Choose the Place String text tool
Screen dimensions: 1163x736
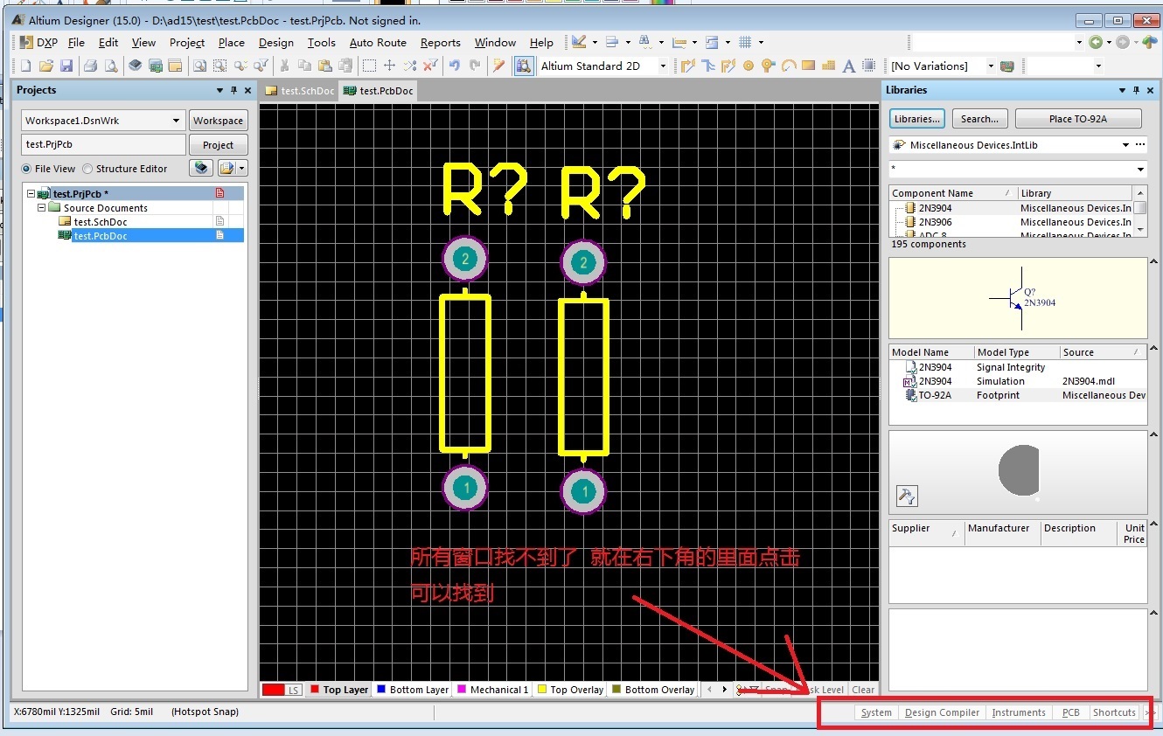pos(847,66)
